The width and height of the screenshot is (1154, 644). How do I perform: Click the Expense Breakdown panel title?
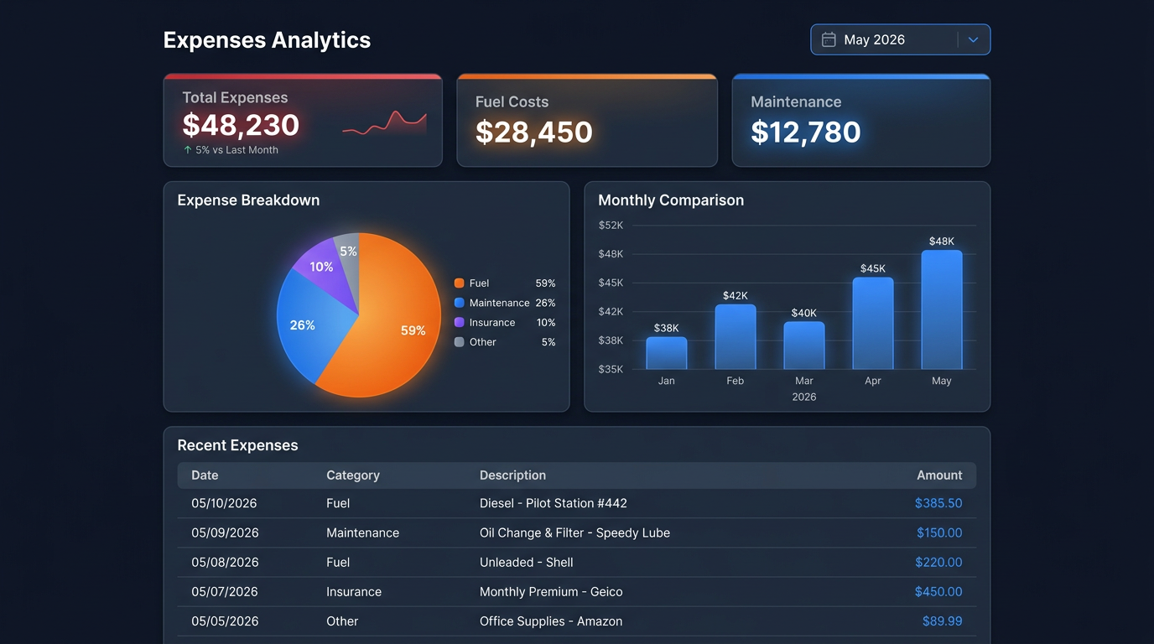click(248, 200)
